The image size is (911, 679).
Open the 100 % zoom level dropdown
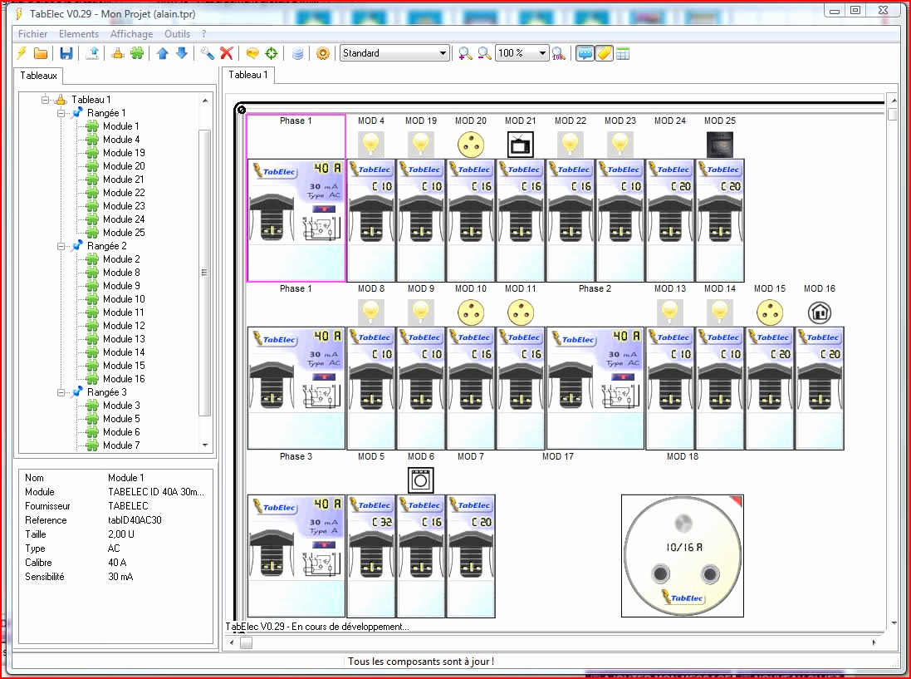click(522, 53)
